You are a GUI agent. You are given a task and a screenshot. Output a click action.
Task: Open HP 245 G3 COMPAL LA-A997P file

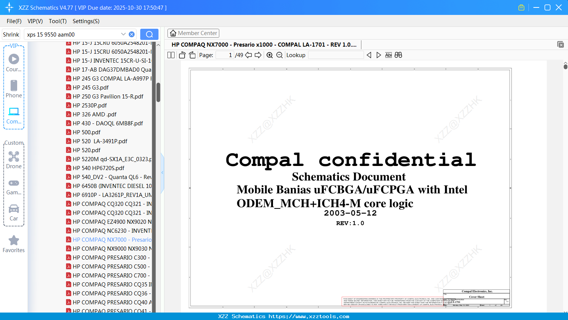coord(109,79)
